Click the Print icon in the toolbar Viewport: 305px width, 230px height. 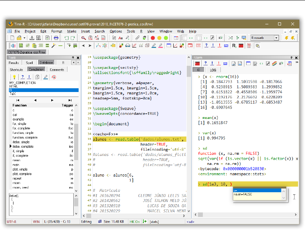point(56,38)
